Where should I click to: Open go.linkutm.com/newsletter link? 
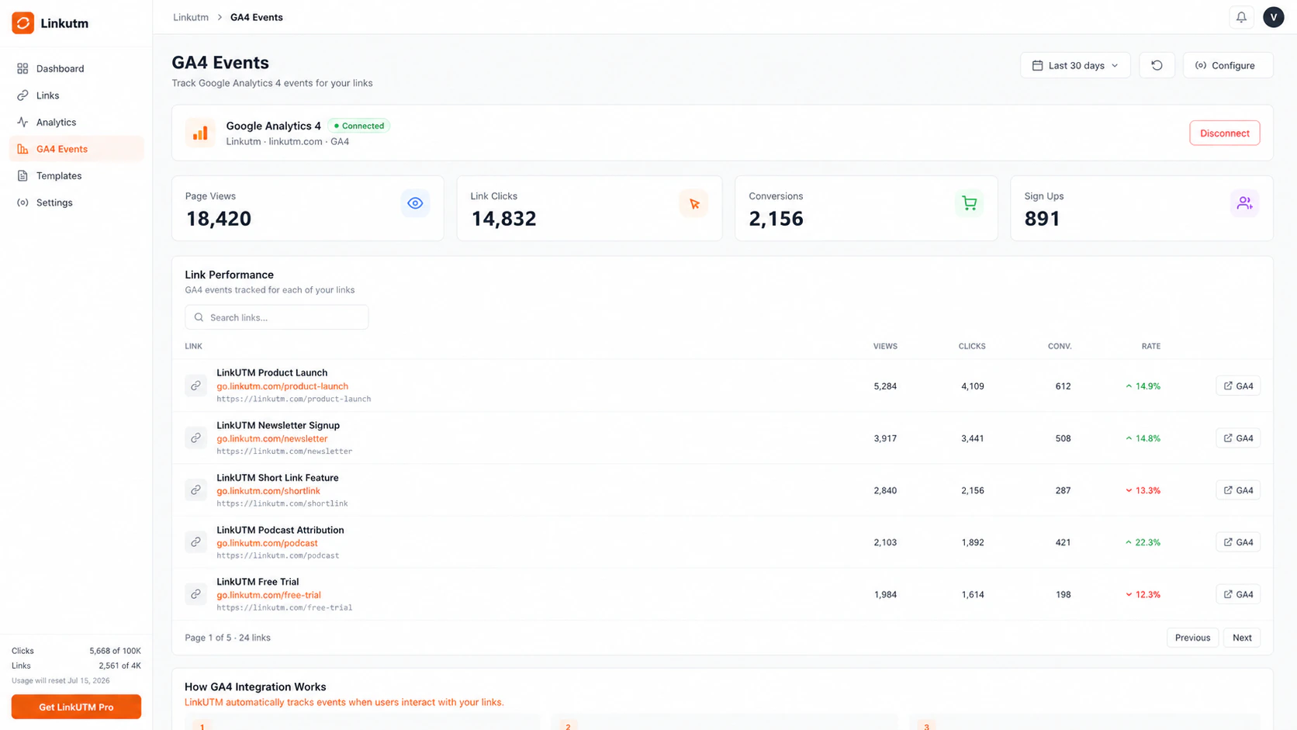[x=272, y=438]
